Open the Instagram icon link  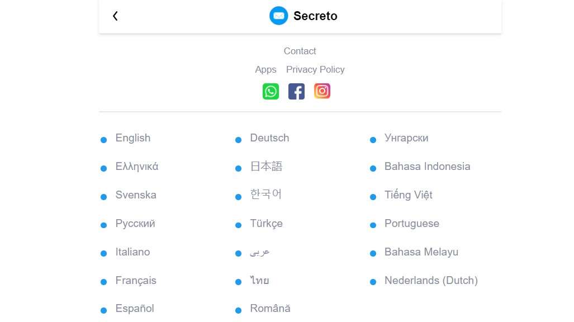point(322,91)
